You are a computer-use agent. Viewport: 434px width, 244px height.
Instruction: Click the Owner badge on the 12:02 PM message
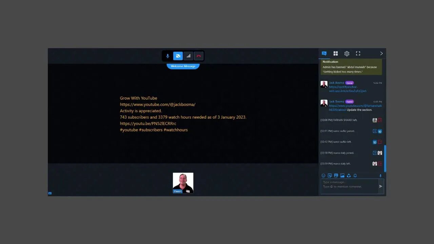[350, 83]
